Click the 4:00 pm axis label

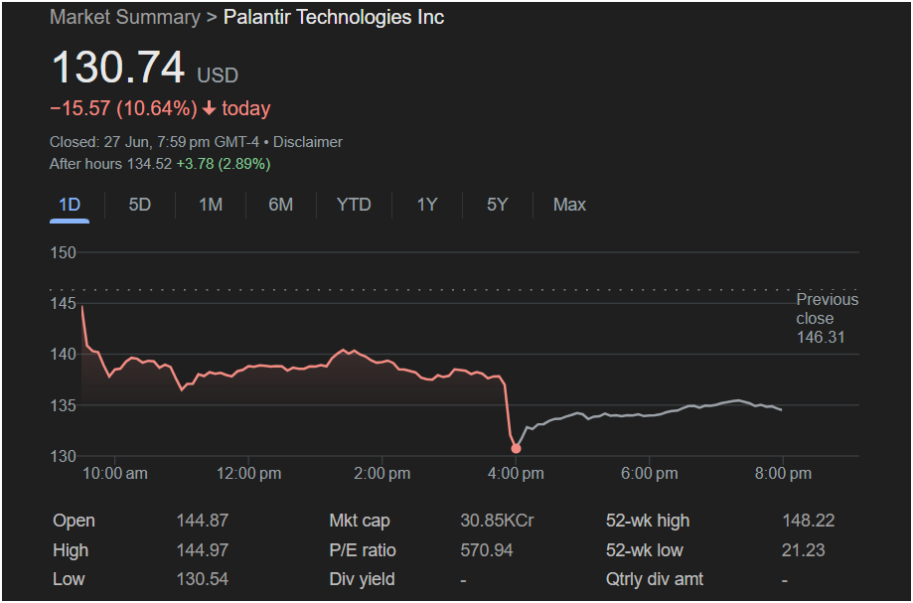point(516,473)
